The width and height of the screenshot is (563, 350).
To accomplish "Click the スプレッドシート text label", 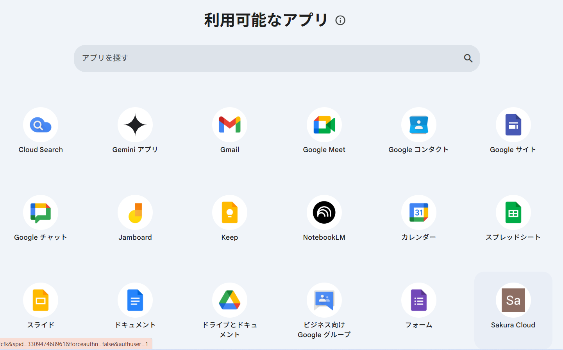I will point(513,237).
